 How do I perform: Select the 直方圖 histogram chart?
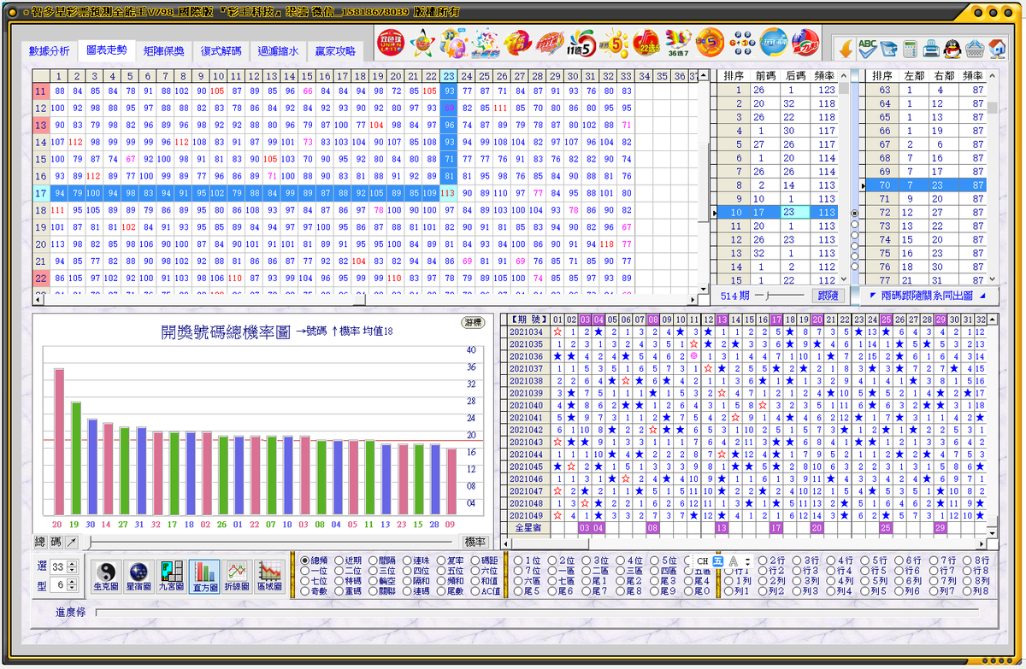click(203, 577)
